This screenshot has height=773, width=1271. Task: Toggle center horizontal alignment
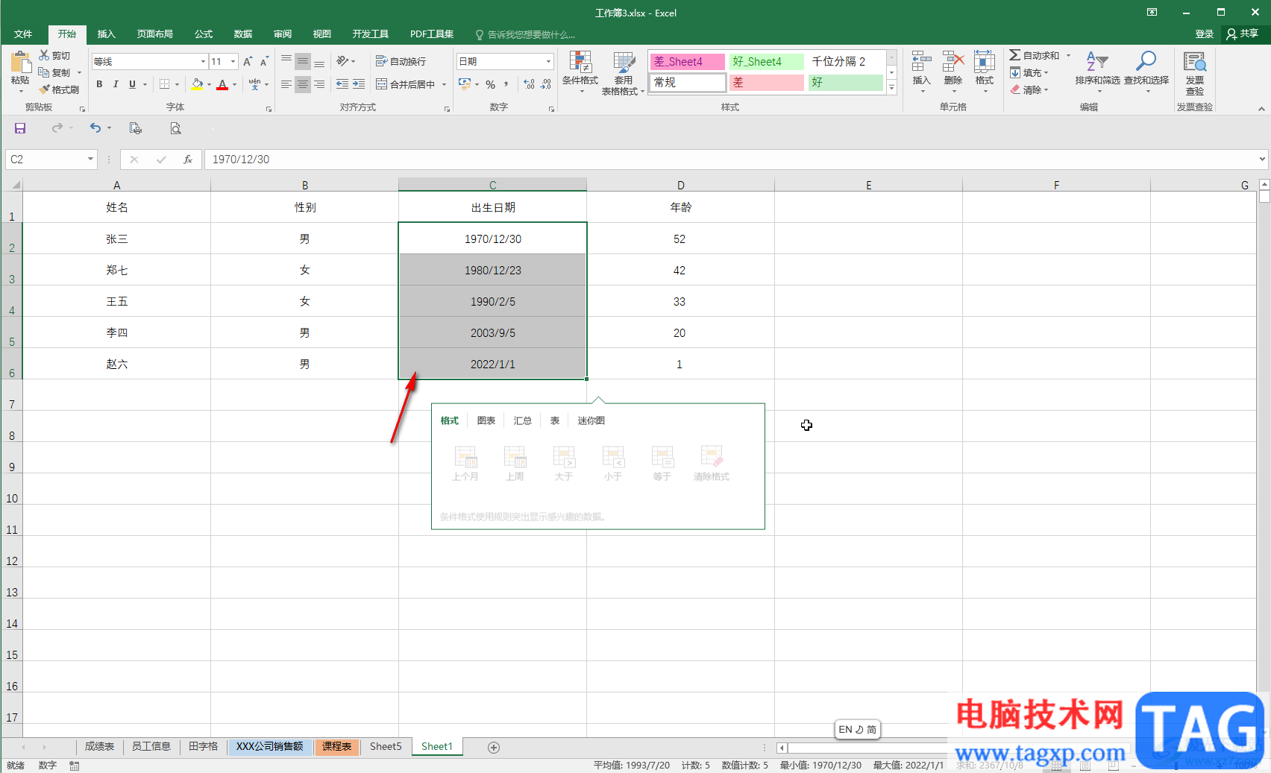(x=302, y=84)
